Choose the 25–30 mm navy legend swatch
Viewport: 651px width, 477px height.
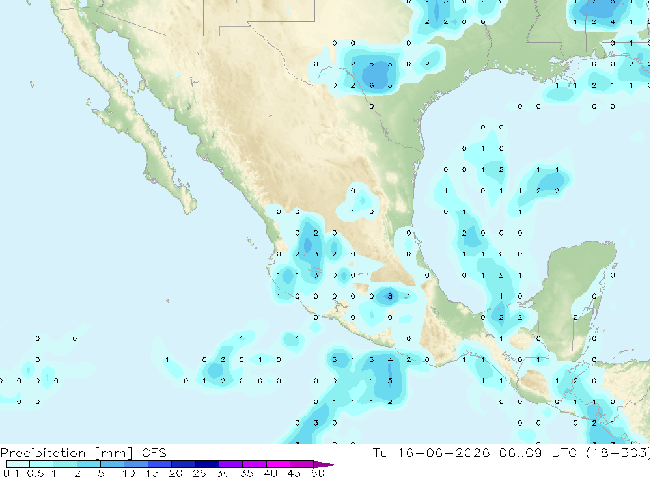point(207,464)
